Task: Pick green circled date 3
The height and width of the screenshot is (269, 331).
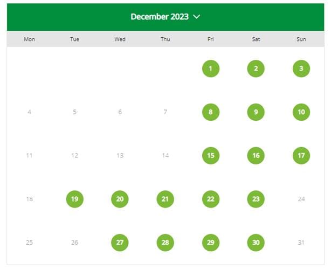Action: click(x=301, y=68)
